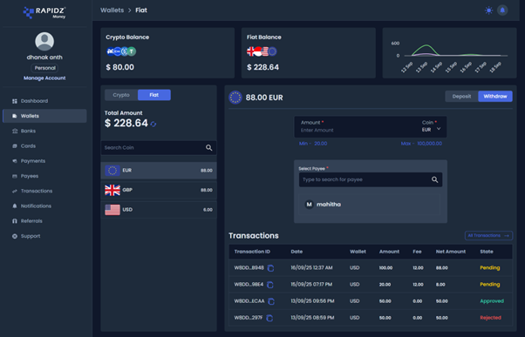Click the Approved state text
Screen dimensions: 525x337
492,301
